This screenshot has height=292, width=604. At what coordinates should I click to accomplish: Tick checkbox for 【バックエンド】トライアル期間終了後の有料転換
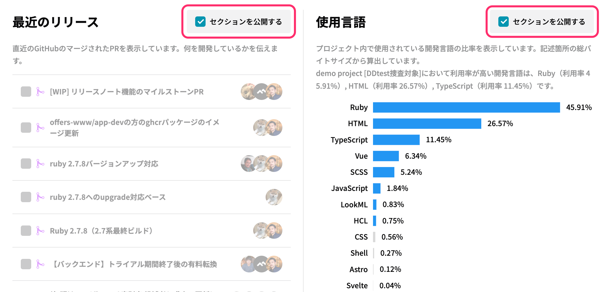26,264
